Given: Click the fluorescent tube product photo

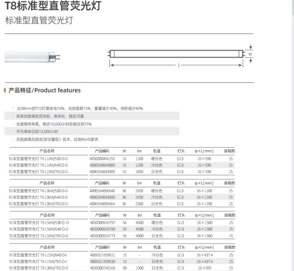Looking at the screenshot, I should click(32, 57).
